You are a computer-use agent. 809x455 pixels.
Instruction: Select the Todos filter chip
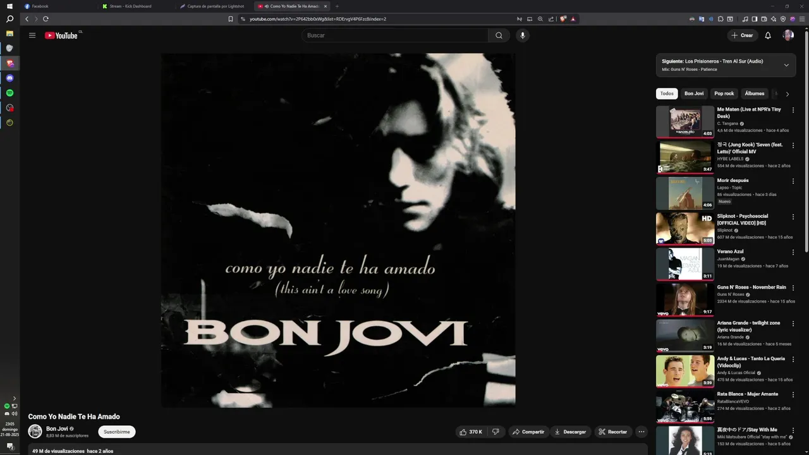(667, 94)
